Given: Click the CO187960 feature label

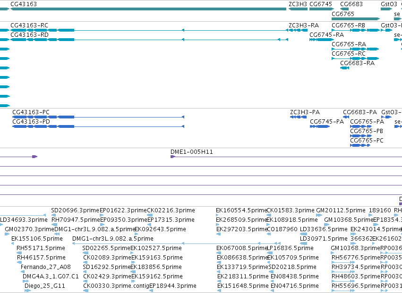Looking at the screenshot, I should tap(282, 229).
